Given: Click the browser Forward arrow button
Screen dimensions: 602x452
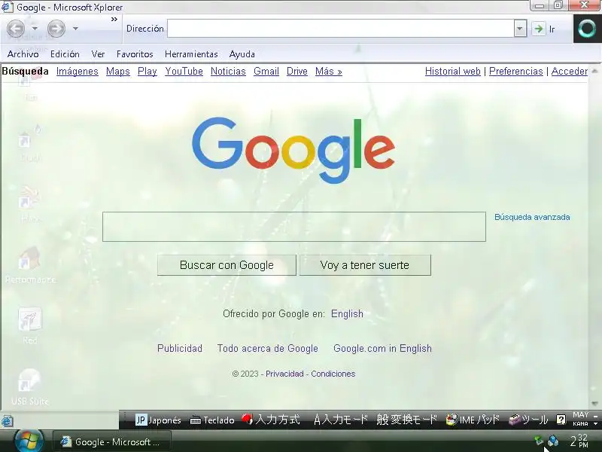Looking at the screenshot, I should click(x=56, y=28).
